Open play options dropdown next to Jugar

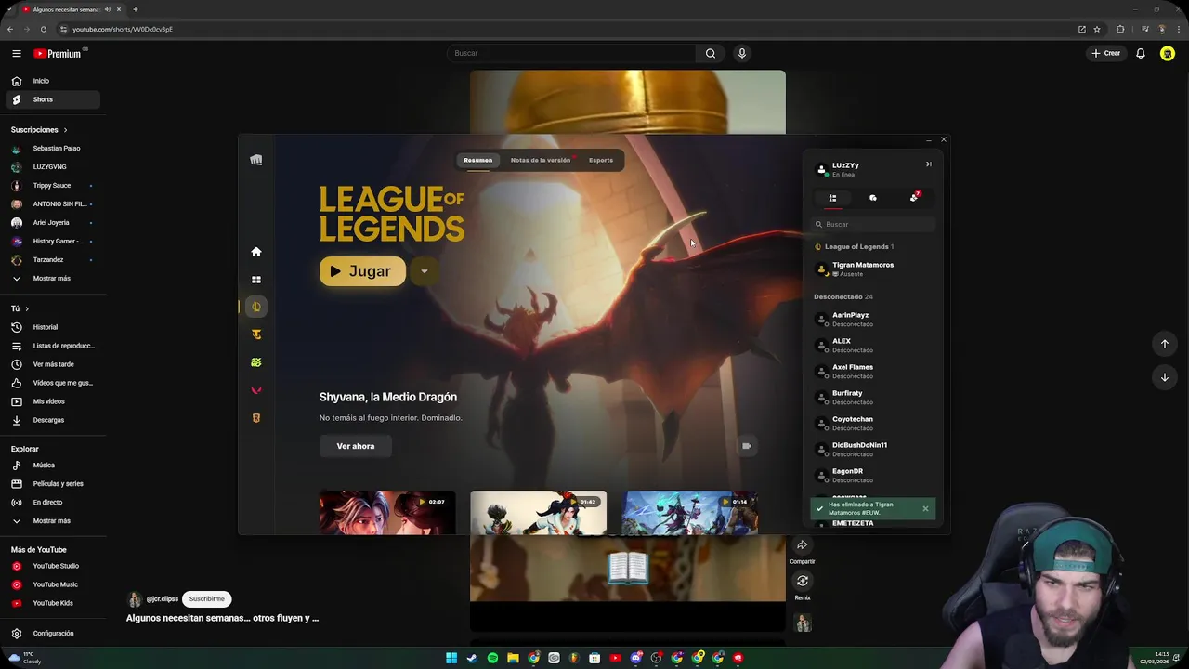[x=424, y=271]
